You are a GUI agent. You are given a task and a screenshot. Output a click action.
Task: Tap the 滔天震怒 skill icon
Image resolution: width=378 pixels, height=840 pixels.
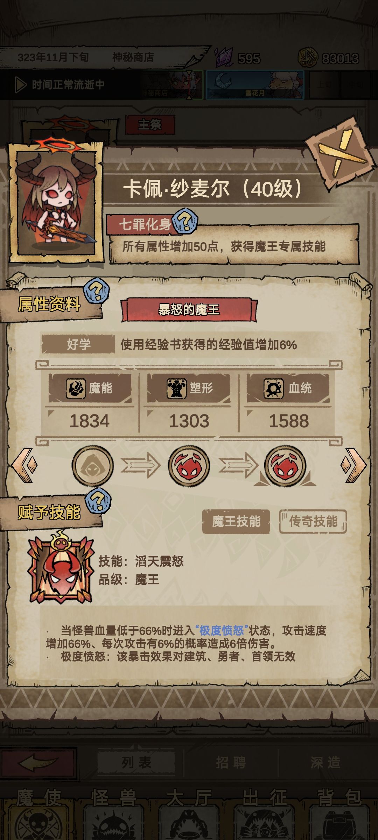tap(61, 568)
